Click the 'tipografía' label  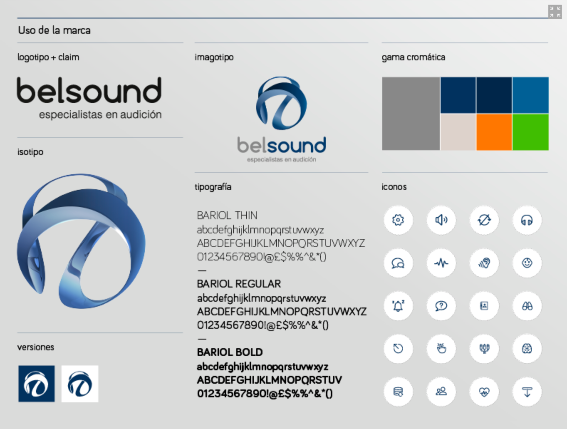pyautogui.click(x=213, y=187)
